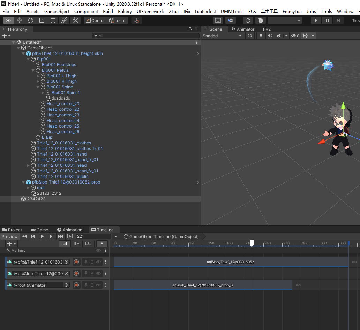Open custom editor tools icon
Viewport: 360px width, 330px height.
pos(75,21)
